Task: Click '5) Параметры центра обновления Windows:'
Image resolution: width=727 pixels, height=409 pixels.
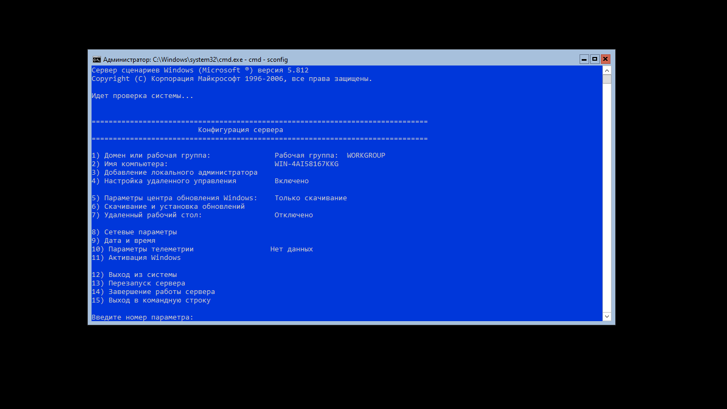Action: [175, 198]
